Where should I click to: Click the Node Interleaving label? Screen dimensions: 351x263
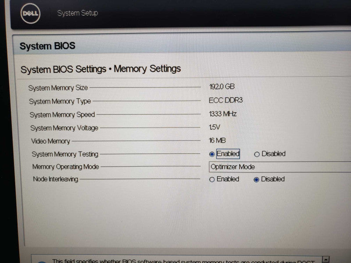[x=56, y=179]
